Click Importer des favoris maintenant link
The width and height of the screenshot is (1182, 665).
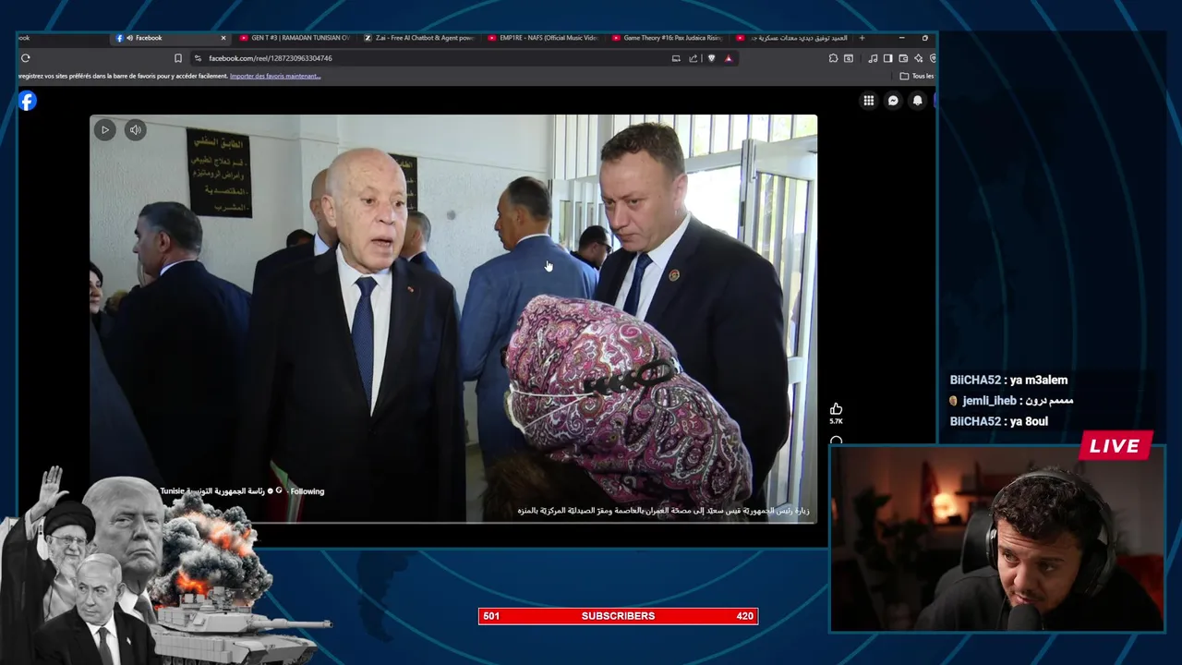(275, 76)
